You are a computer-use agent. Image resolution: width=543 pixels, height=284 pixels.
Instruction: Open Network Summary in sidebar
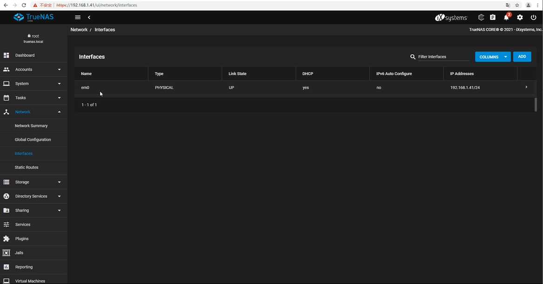pos(31,126)
